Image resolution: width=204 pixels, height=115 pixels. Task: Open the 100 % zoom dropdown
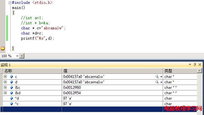point(17,56)
